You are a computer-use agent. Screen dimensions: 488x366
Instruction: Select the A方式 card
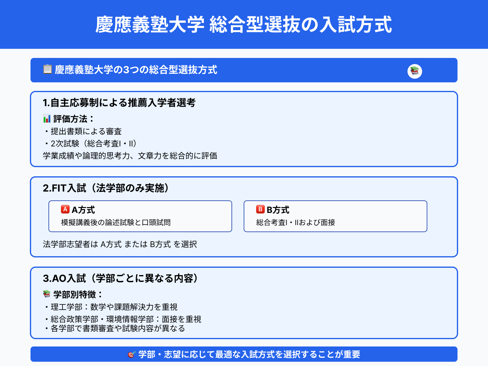click(x=140, y=216)
